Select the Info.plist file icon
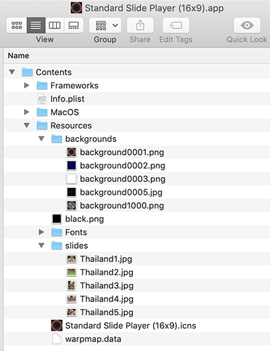Image resolution: width=270 pixels, height=351 pixels. (x=42, y=99)
